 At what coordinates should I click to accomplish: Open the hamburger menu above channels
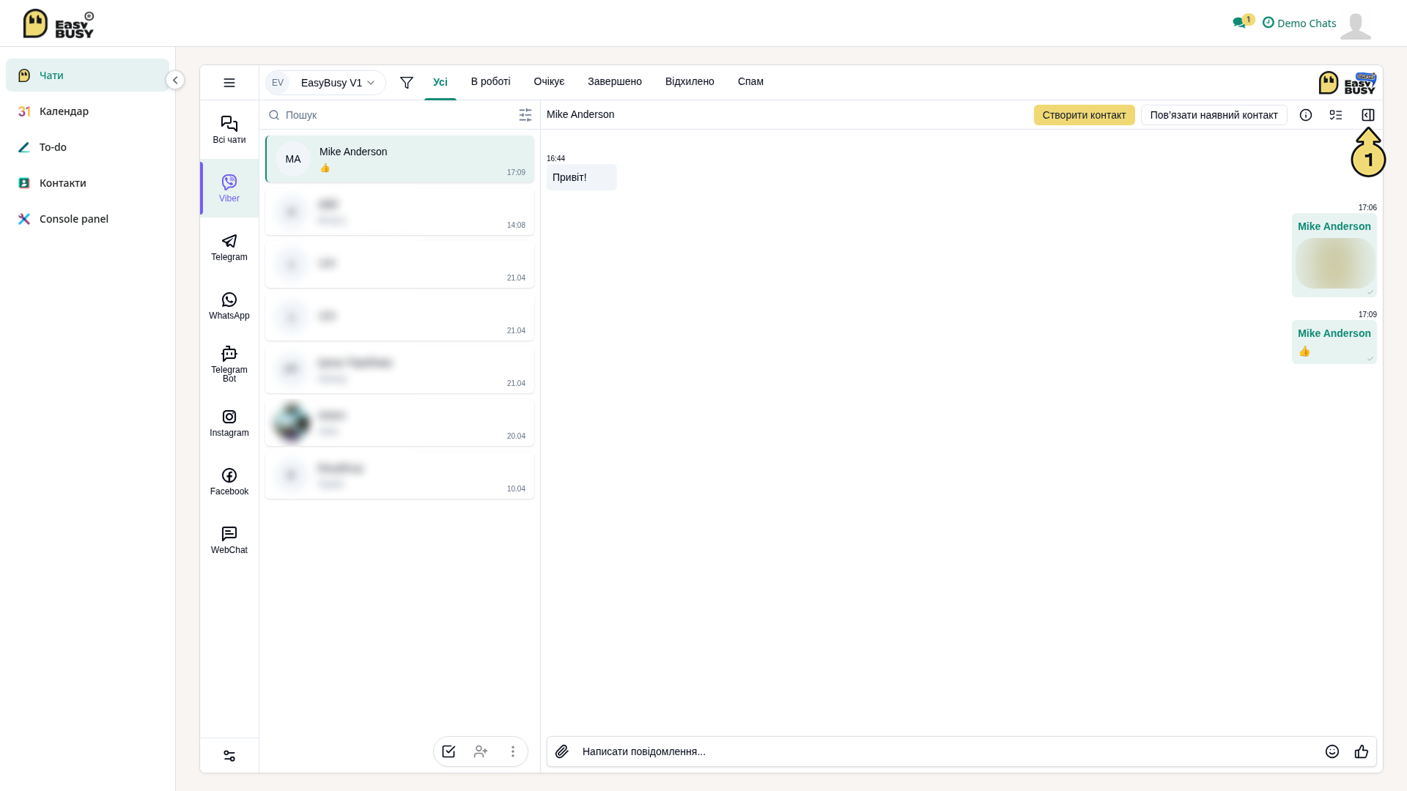229,83
